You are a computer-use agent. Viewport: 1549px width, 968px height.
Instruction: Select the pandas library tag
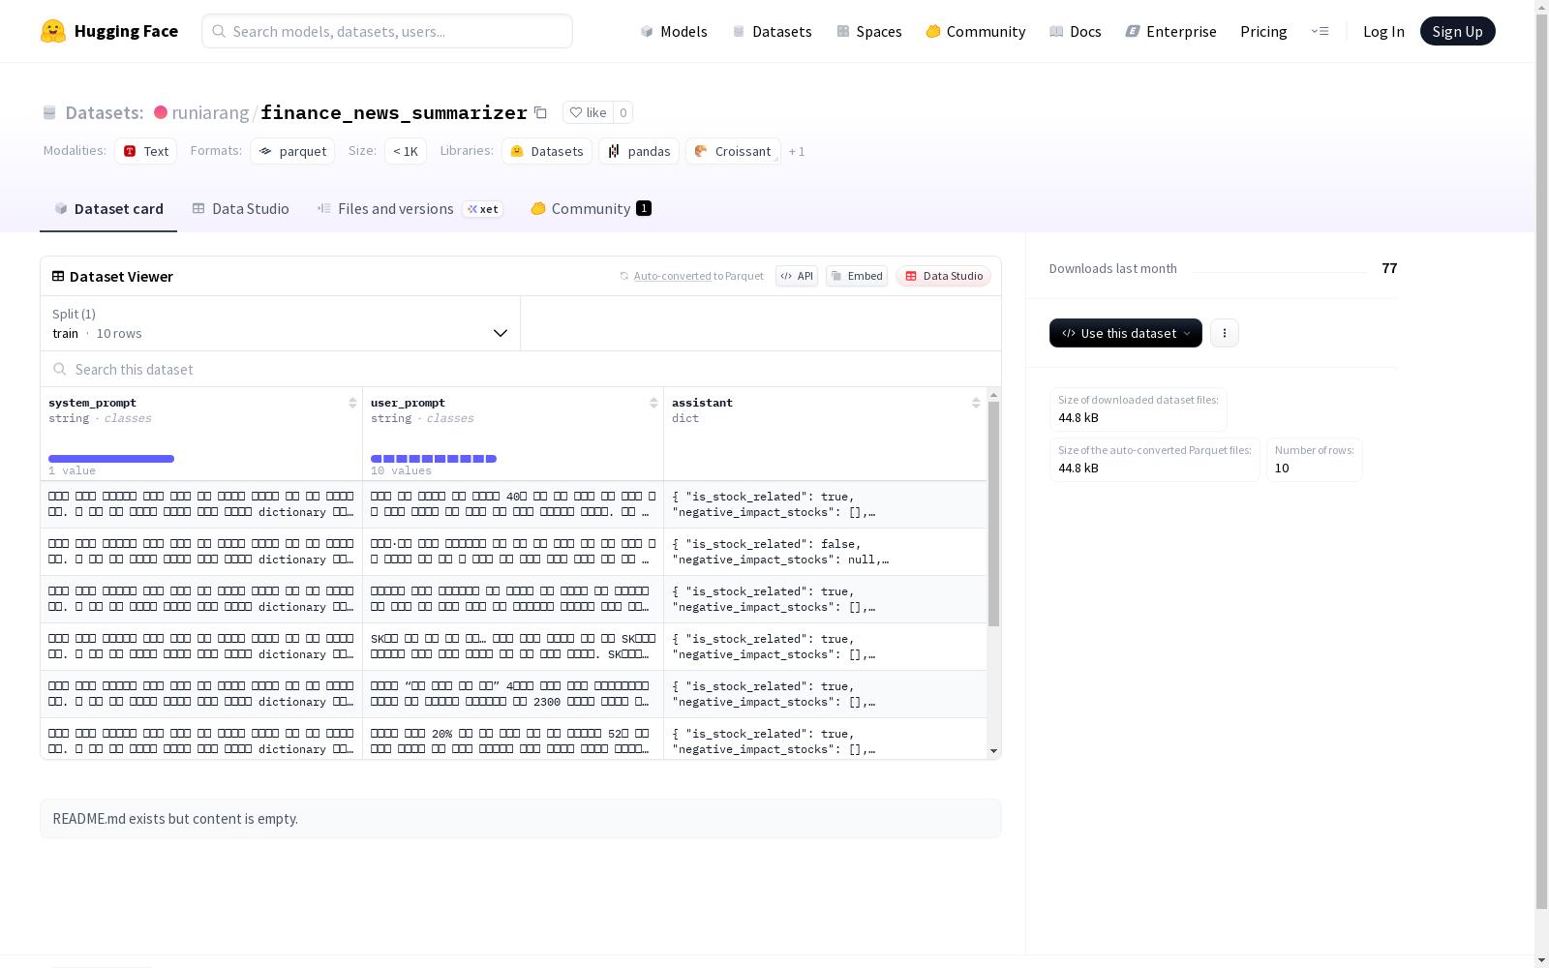[639, 151]
